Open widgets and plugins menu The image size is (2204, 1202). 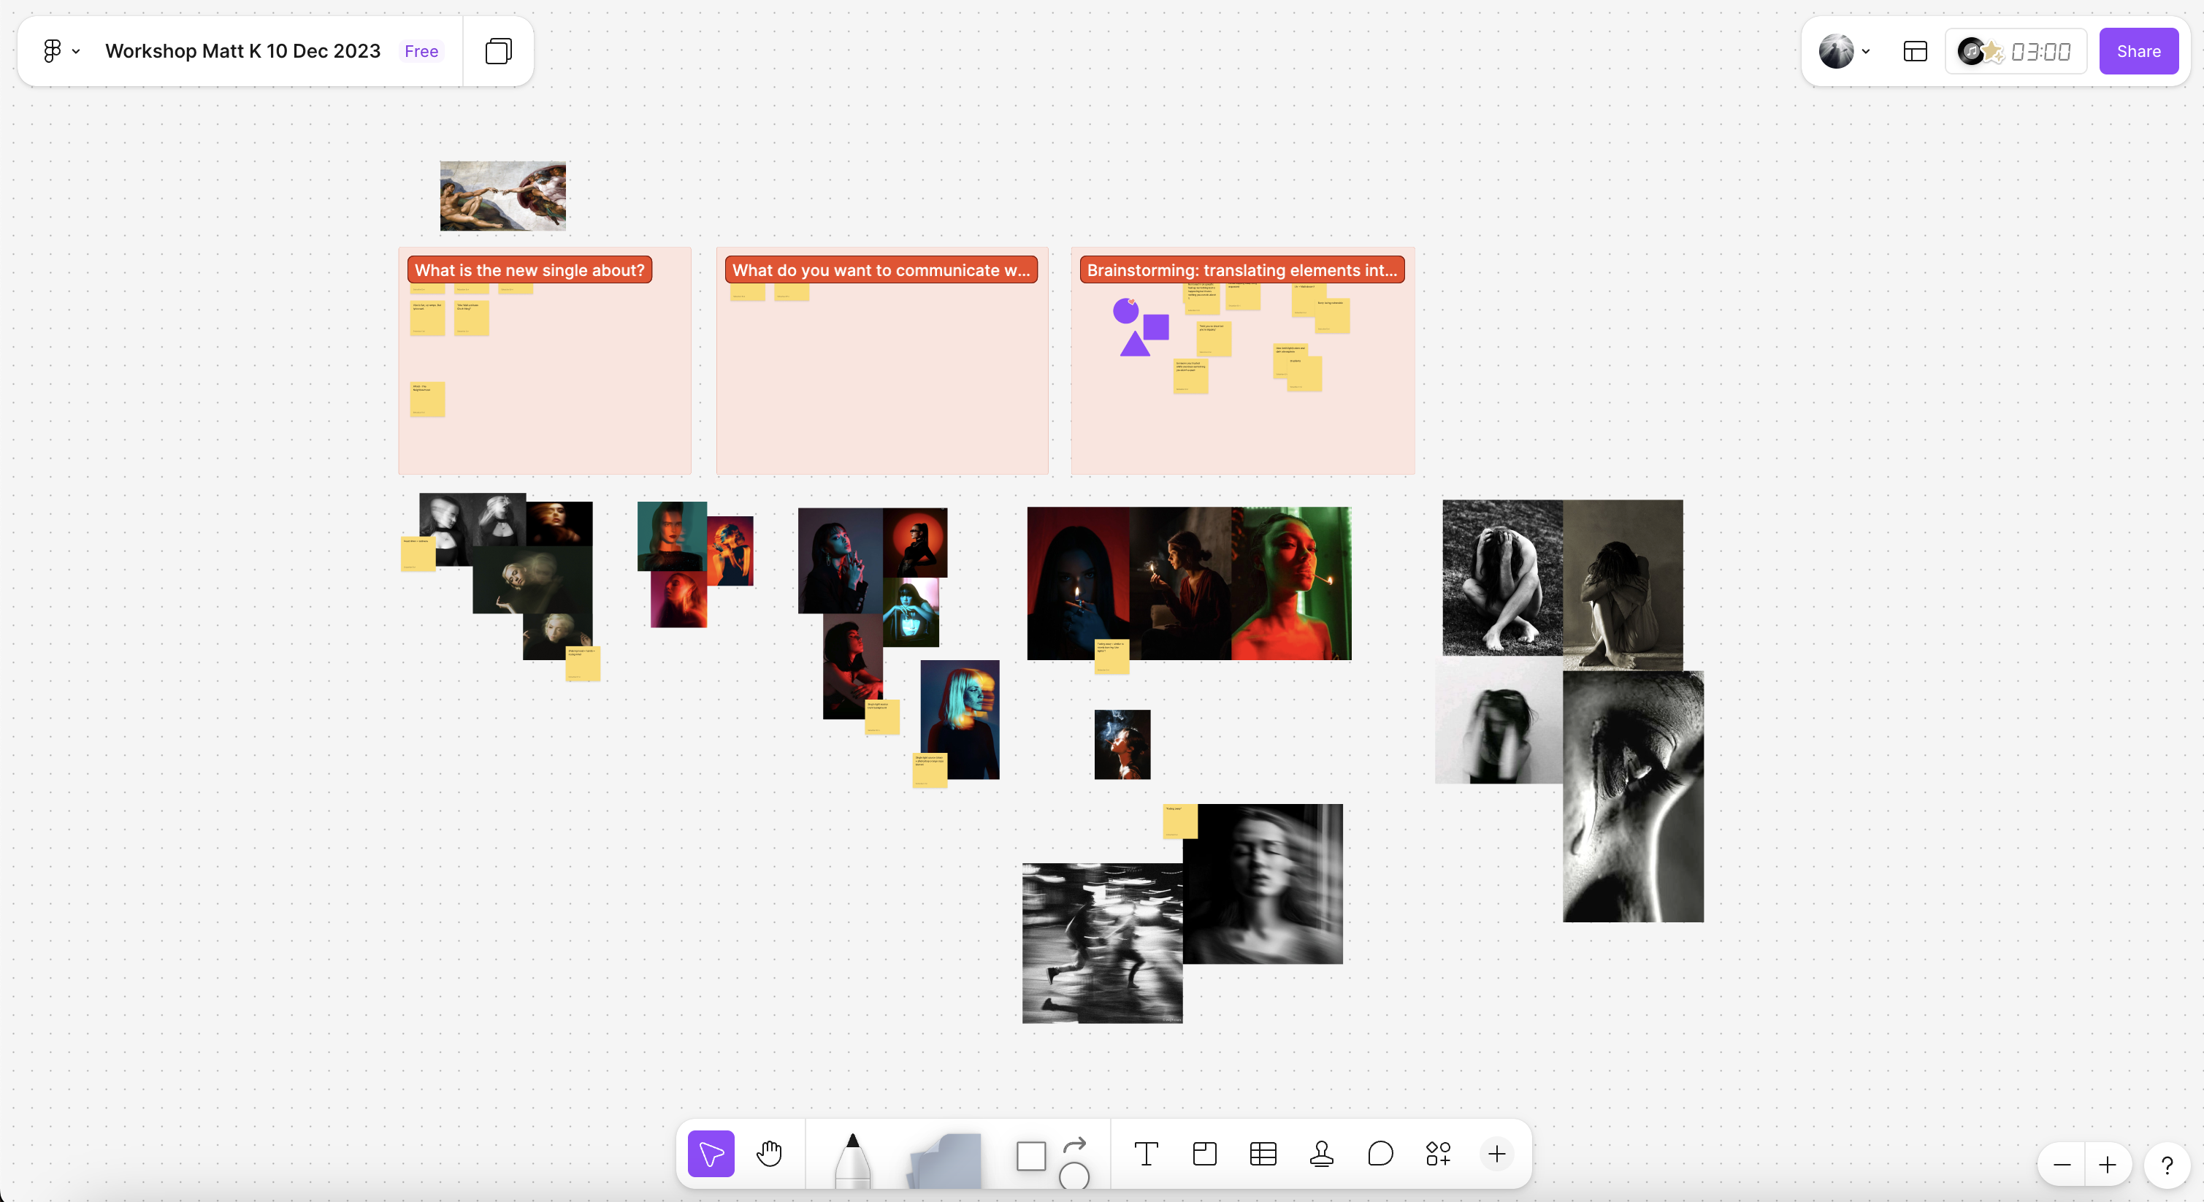(x=1438, y=1153)
